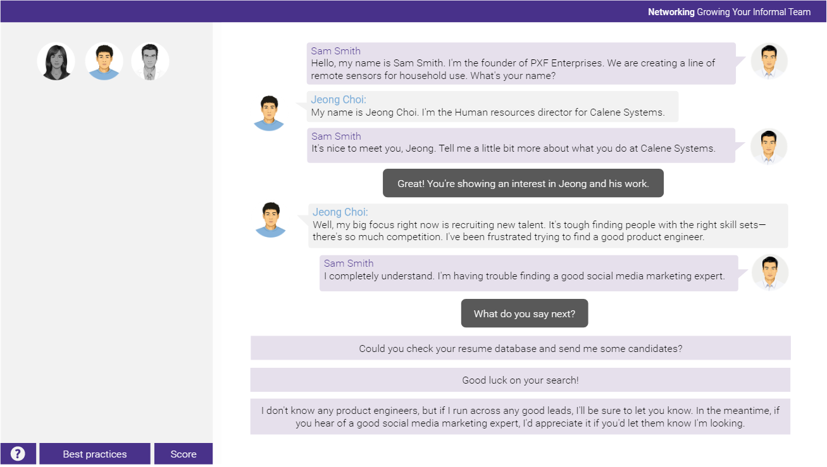Click Jeong's Human resources director message bubble
Screen dimensions: 827x467
[x=494, y=107]
